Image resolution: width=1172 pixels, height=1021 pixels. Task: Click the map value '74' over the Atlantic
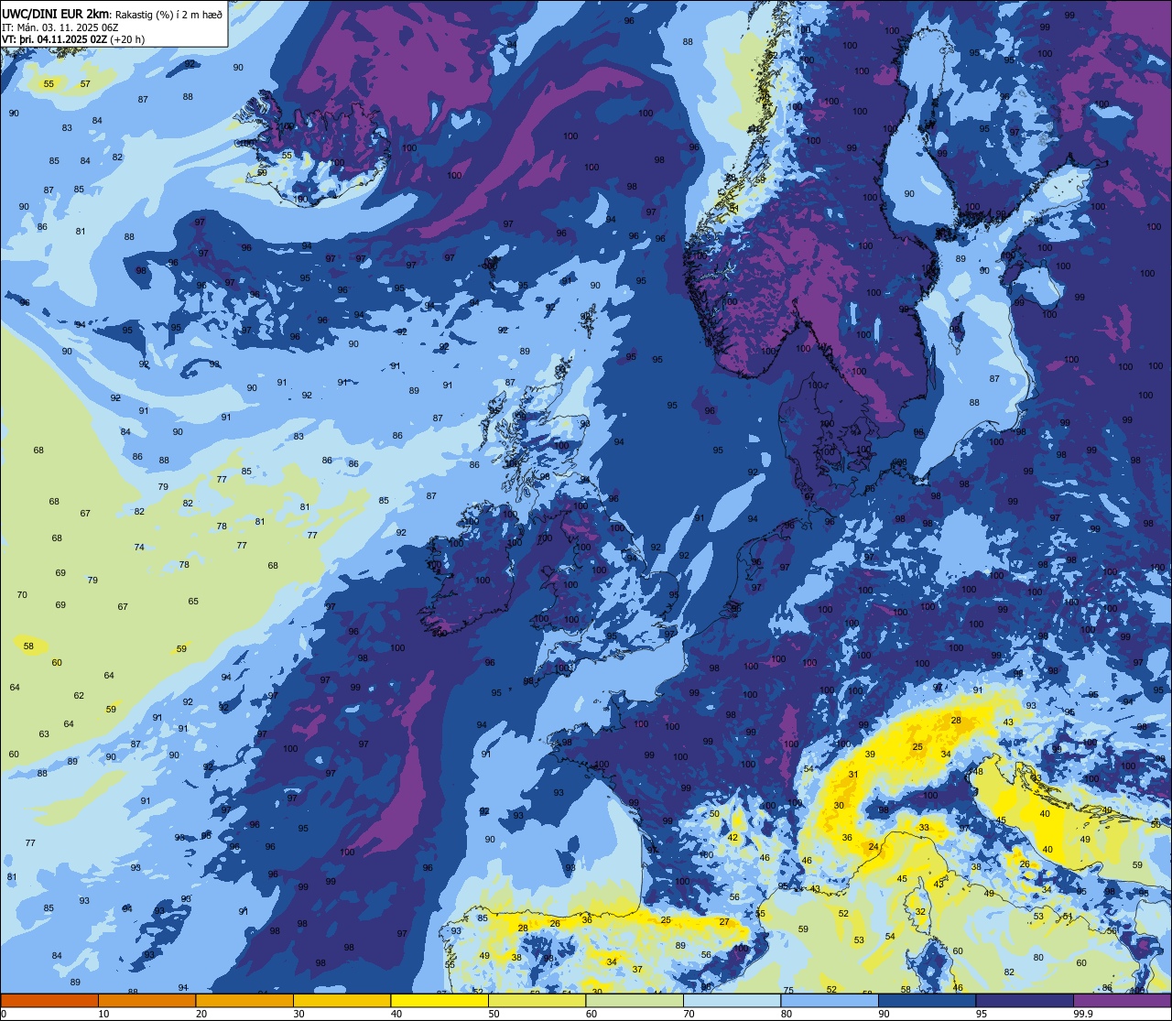[139, 548]
